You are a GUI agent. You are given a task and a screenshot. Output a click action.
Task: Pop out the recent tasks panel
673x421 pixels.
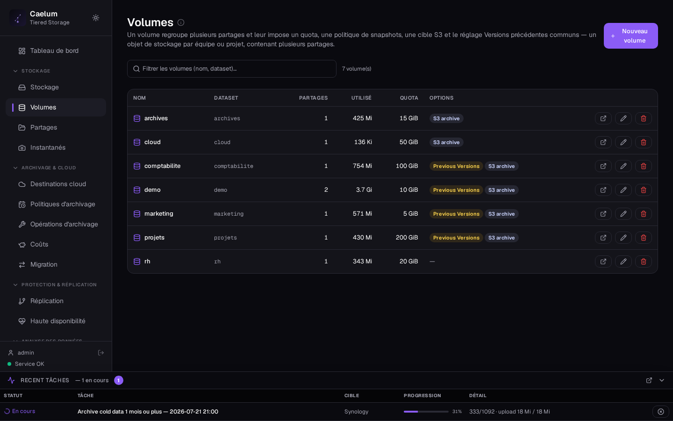[649, 380]
